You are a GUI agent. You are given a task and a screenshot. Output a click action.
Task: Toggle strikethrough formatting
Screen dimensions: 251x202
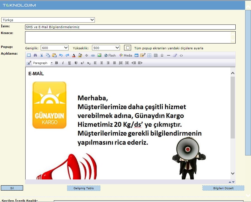point(76,63)
